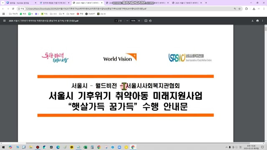Open the first bookmark folder
Image resolution: width=267 pixels, height=150 pixels.
(13, 14)
